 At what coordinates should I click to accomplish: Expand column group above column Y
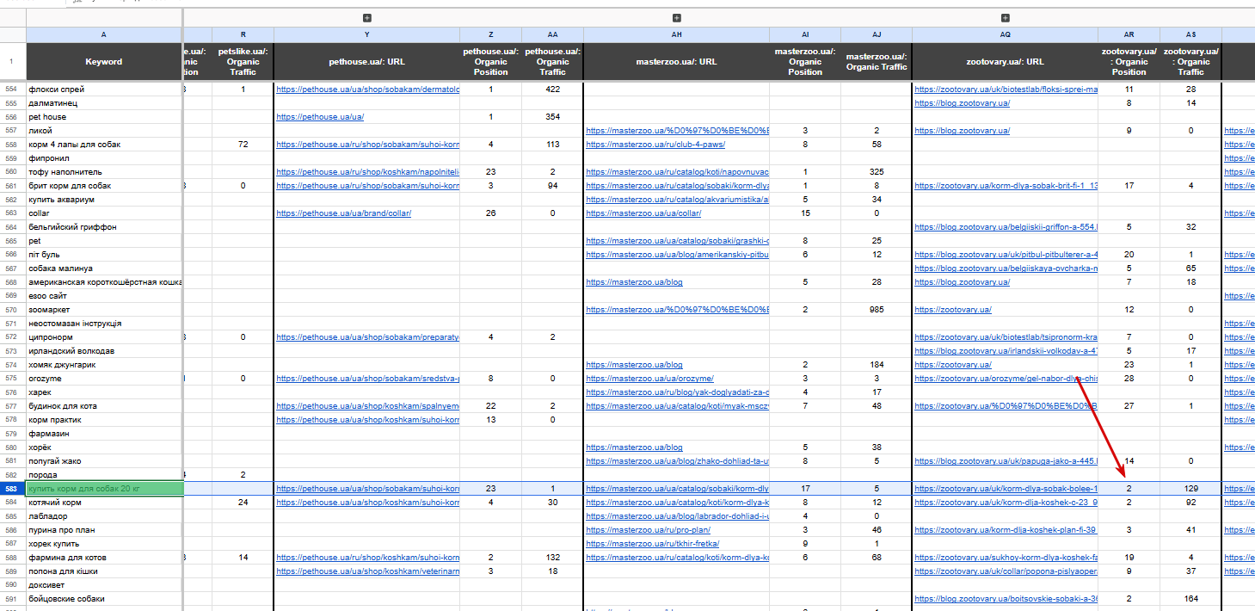367,17
